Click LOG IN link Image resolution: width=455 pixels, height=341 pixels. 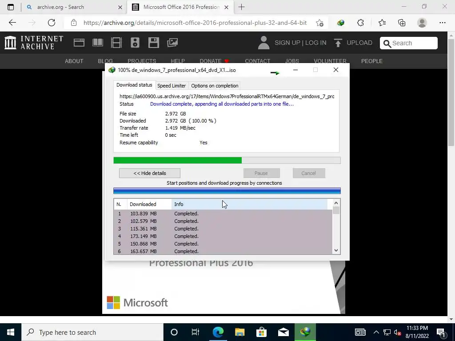pyautogui.click(x=316, y=43)
